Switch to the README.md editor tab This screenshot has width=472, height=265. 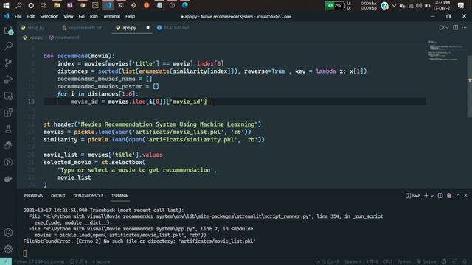173,28
